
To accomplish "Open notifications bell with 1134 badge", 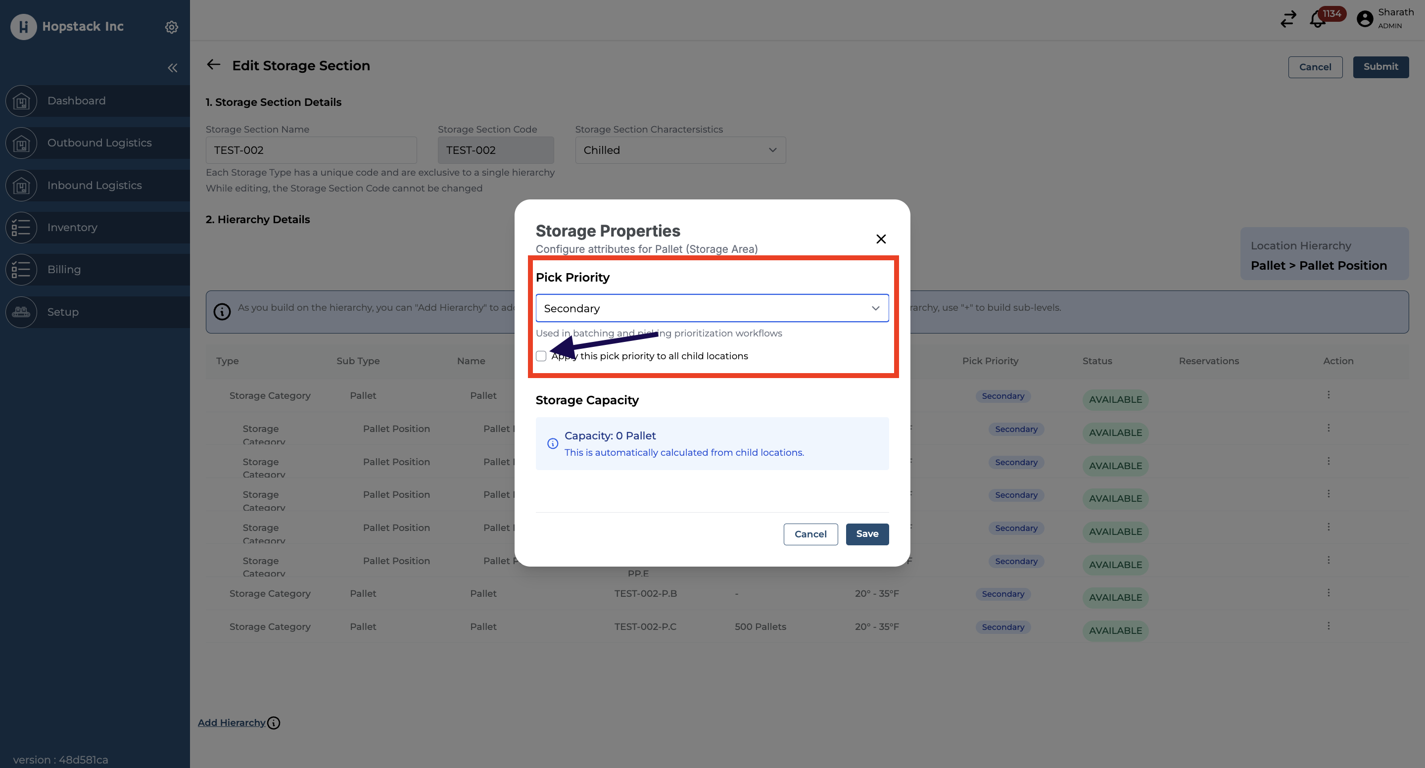I will (1317, 20).
